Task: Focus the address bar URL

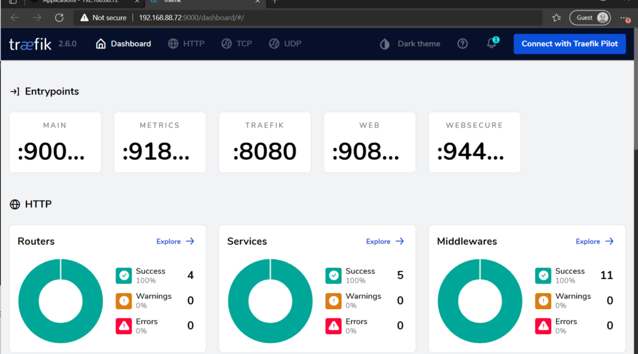Action: pos(191,17)
